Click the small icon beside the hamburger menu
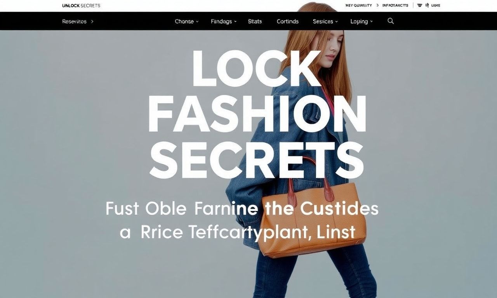This screenshot has width=497, height=298. 427,5
